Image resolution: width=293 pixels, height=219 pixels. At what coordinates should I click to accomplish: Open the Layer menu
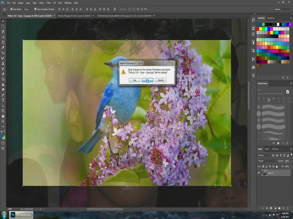[28, 3]
